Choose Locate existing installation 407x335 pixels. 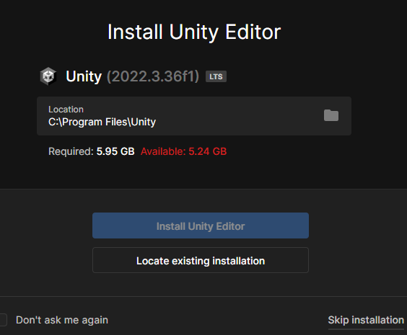pyautogui.click(x=201, y=260)
